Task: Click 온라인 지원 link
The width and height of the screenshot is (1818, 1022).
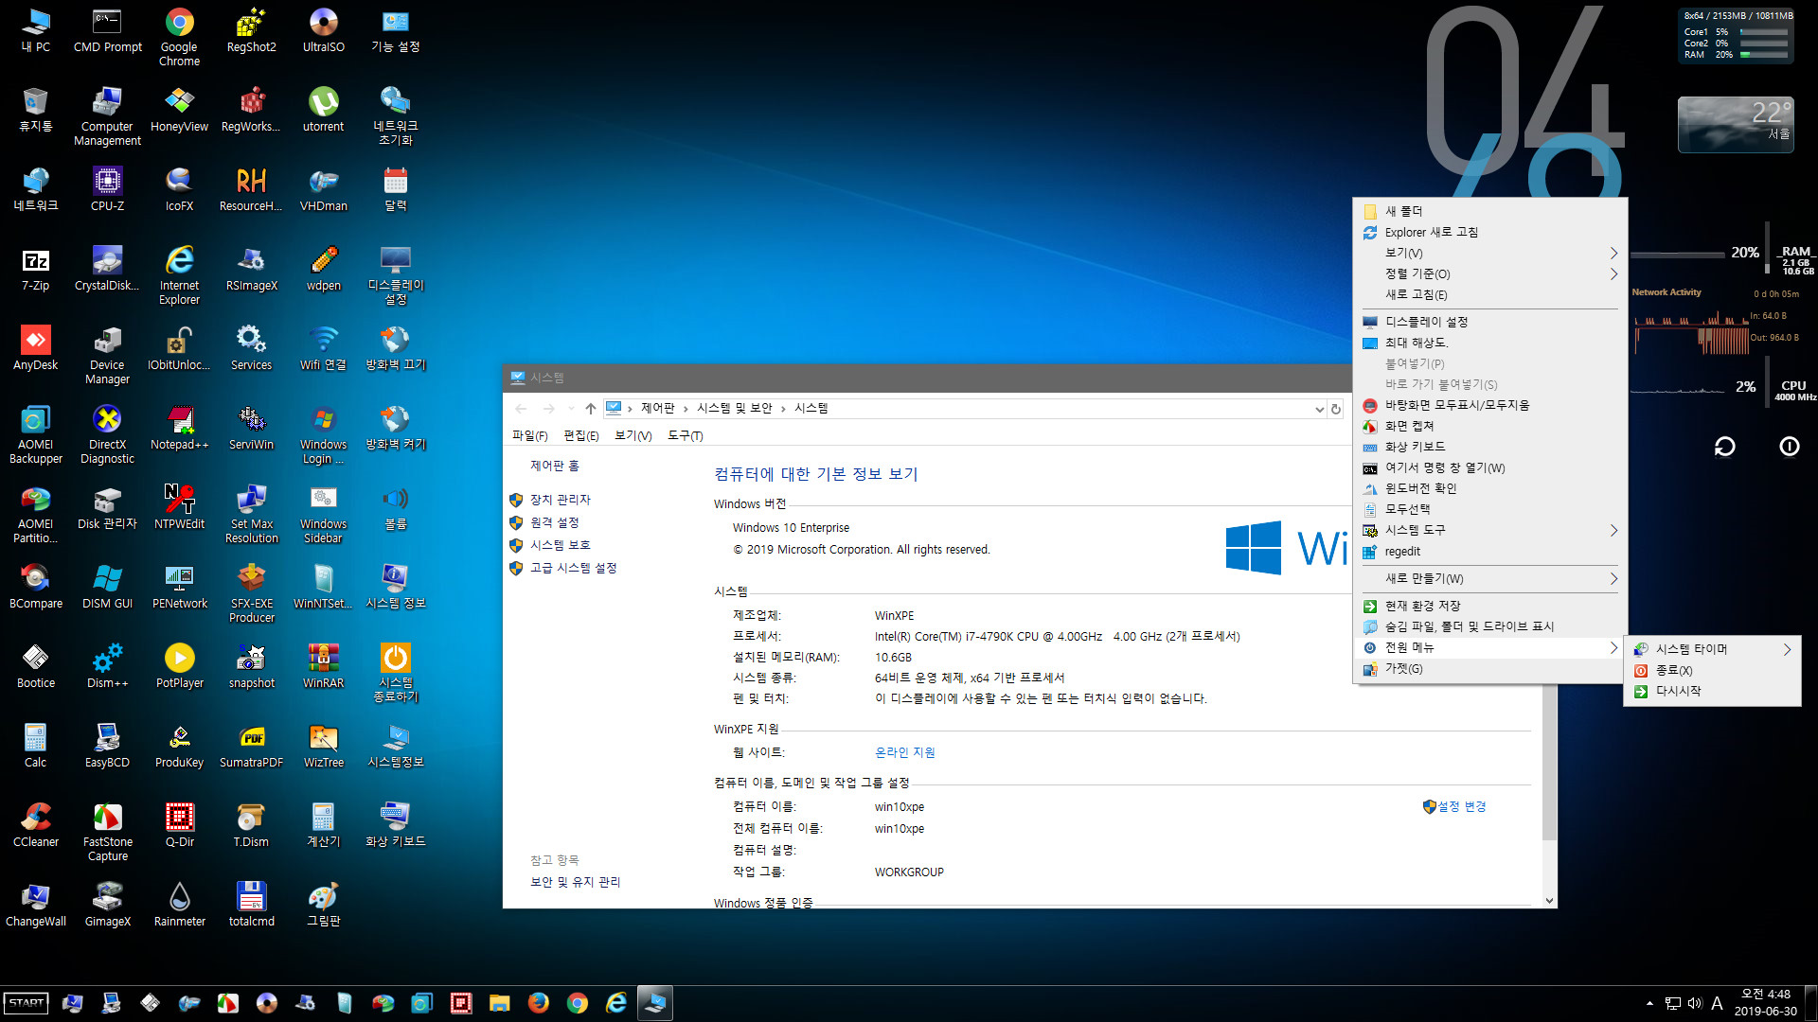Action: click(x=904, y=752)
